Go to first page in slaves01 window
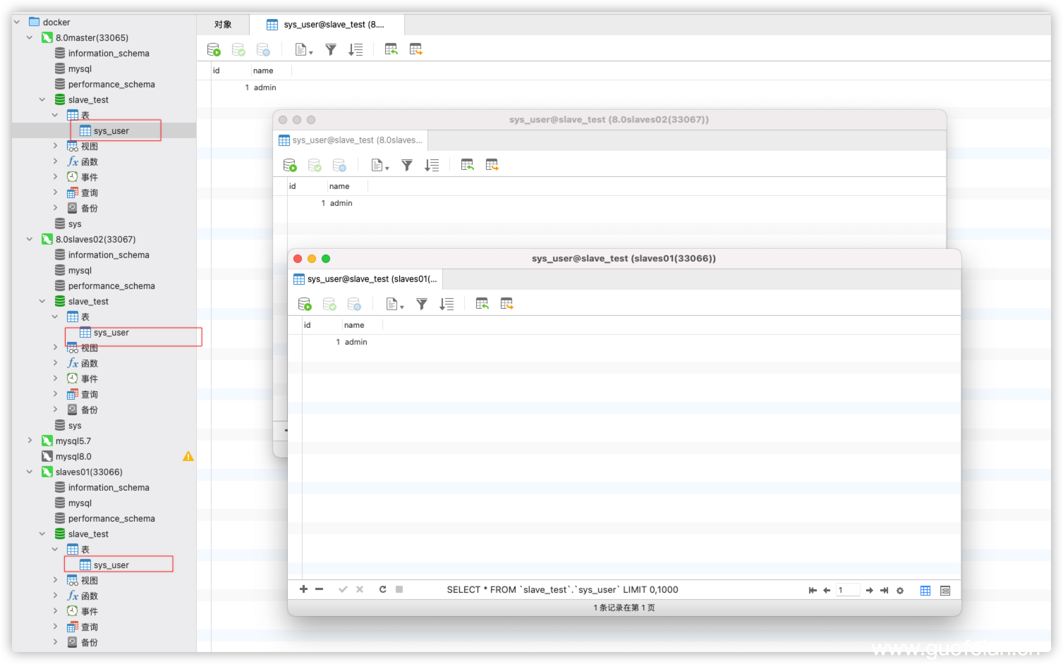This screenshot has height=664, width=1063. pos(813,590)
